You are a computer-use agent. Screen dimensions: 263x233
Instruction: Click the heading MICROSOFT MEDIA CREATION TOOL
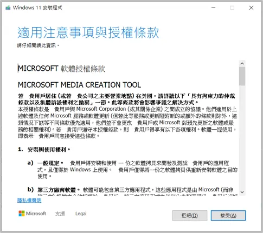79,85
